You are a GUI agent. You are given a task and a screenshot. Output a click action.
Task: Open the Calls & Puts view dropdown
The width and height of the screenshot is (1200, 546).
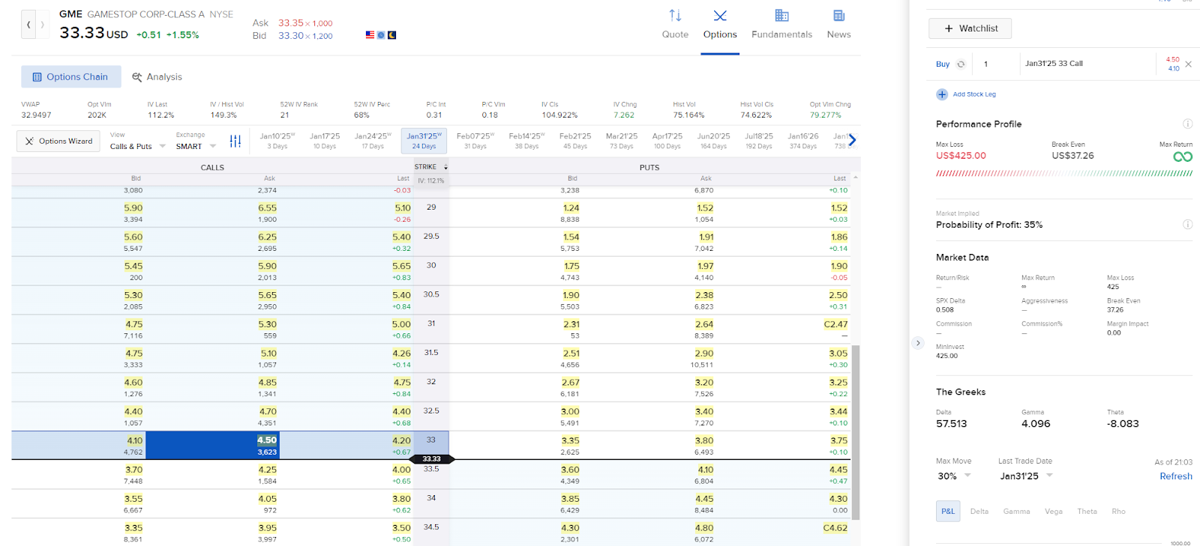coord(138,146)
